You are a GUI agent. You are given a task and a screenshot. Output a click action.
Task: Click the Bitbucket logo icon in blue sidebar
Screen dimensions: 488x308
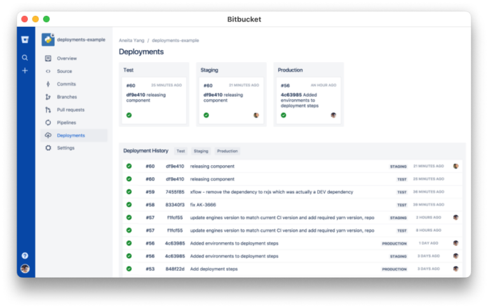pyautogui.click(x=25, y=39)
